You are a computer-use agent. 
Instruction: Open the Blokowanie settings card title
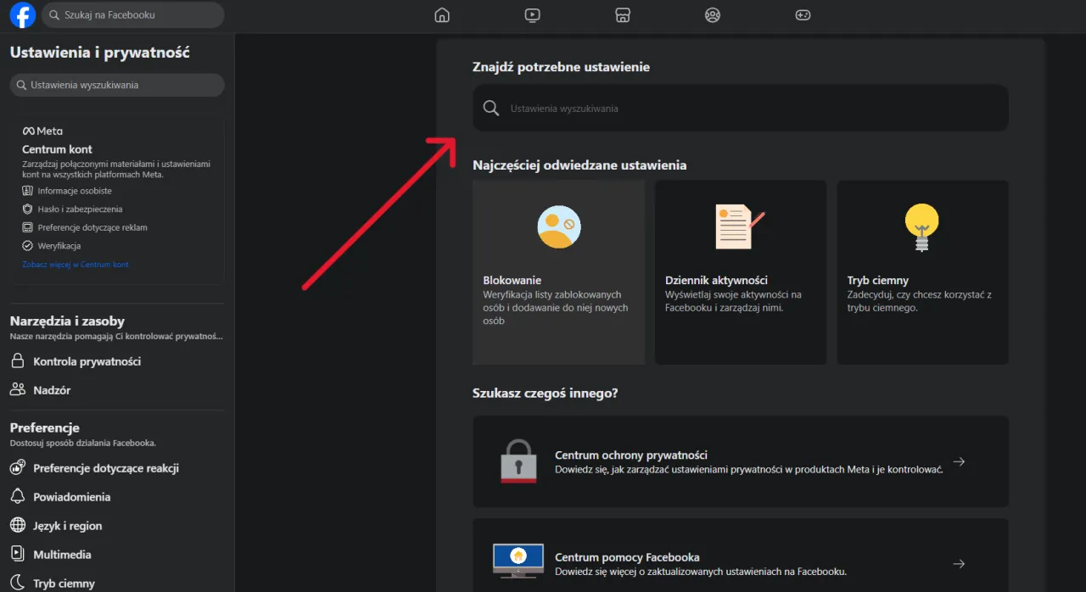512,280
